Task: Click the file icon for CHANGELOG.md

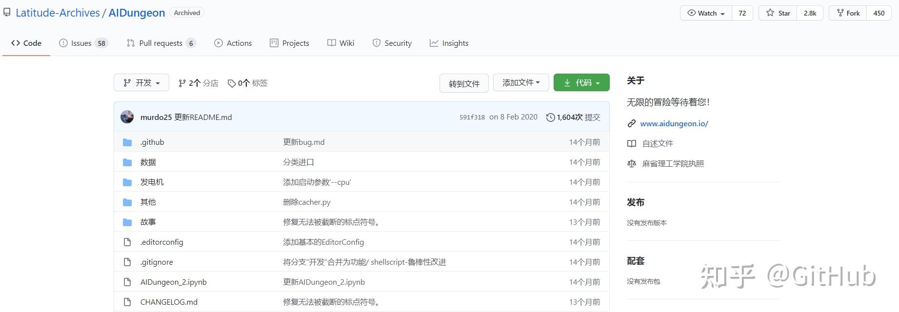Action: click(x=127, y=302)
